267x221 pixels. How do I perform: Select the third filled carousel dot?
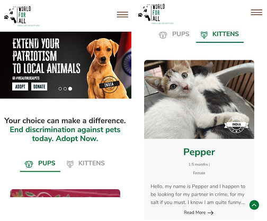coord(70,89)
